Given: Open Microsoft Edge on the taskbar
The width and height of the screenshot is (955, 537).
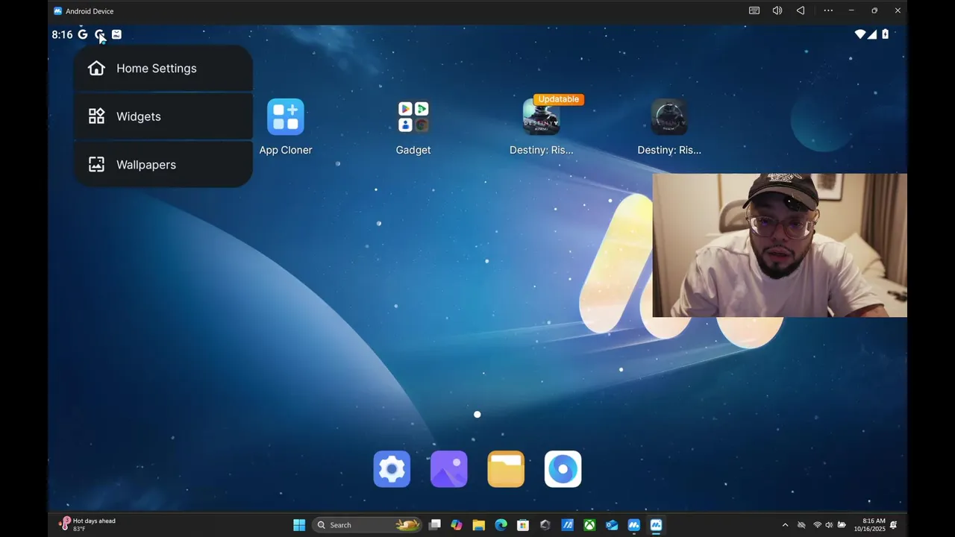Looking at the screenshot, I should pos(501,525).
